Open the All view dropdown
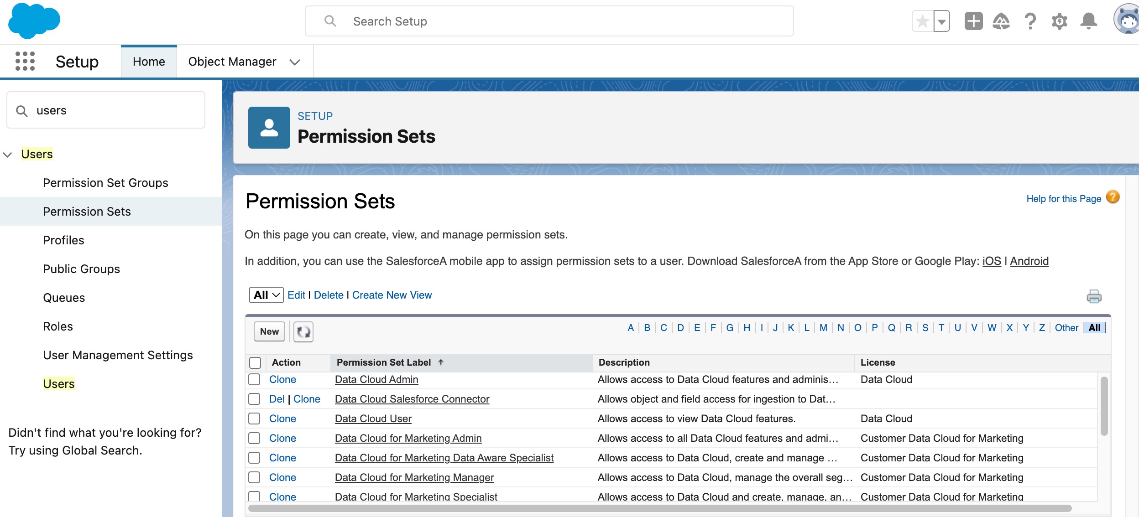Image resolution: width=1139 pixels, height=517 pixels. point(266,295)
